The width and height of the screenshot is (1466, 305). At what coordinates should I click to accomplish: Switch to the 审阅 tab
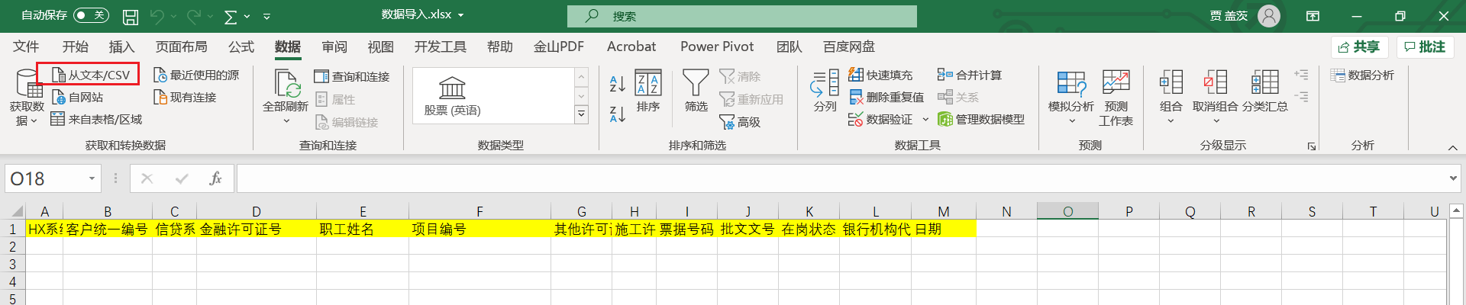tap(334, 47)
